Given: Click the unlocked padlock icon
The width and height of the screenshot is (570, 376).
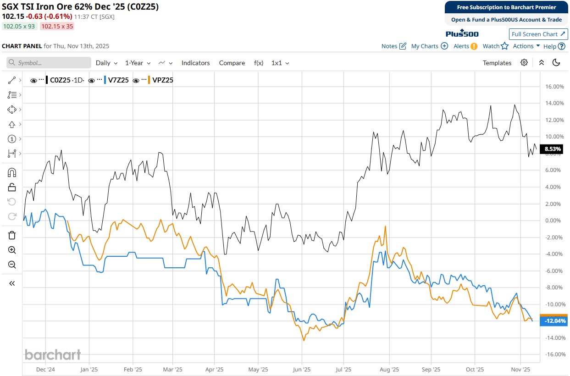Looking at the screenshot, I should point(12,187).
